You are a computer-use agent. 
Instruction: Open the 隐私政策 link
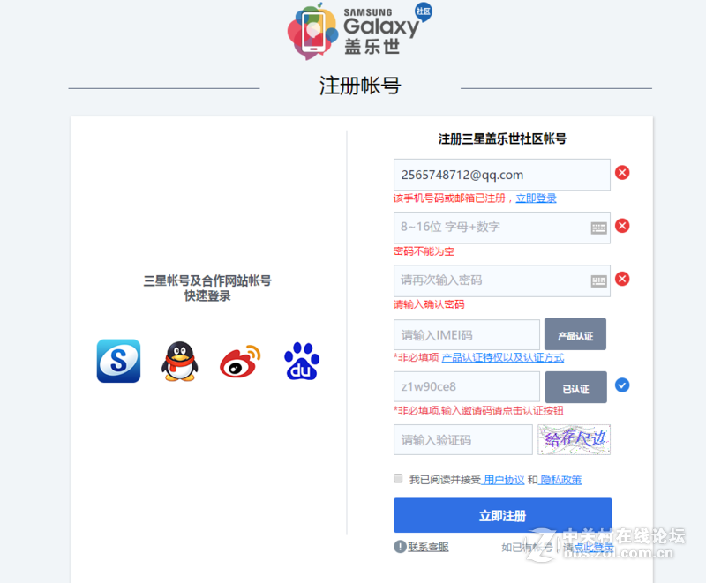pos(561,480)
